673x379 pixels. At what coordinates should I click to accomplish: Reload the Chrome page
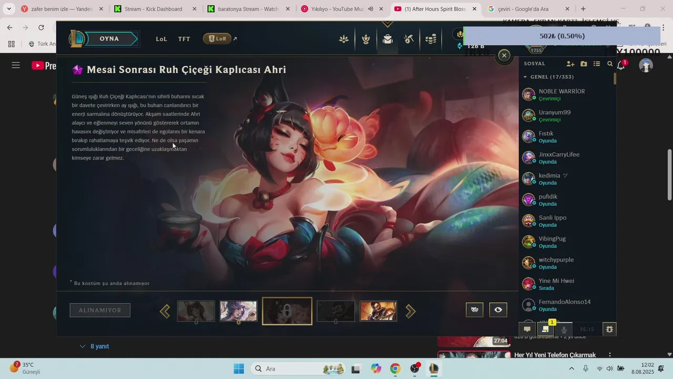41,27
